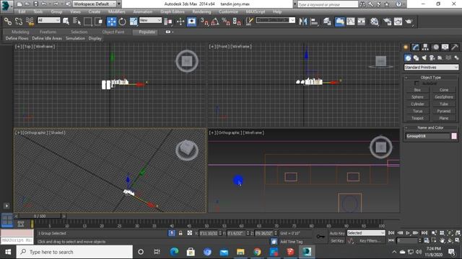Screen dimensions: 462x259
Task: Open the Utilities panel hammer icon
Action: coord(454,47)
